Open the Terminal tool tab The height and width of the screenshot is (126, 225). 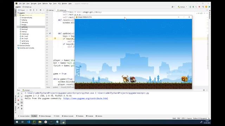pyautogui.click(x=90, y=116)
